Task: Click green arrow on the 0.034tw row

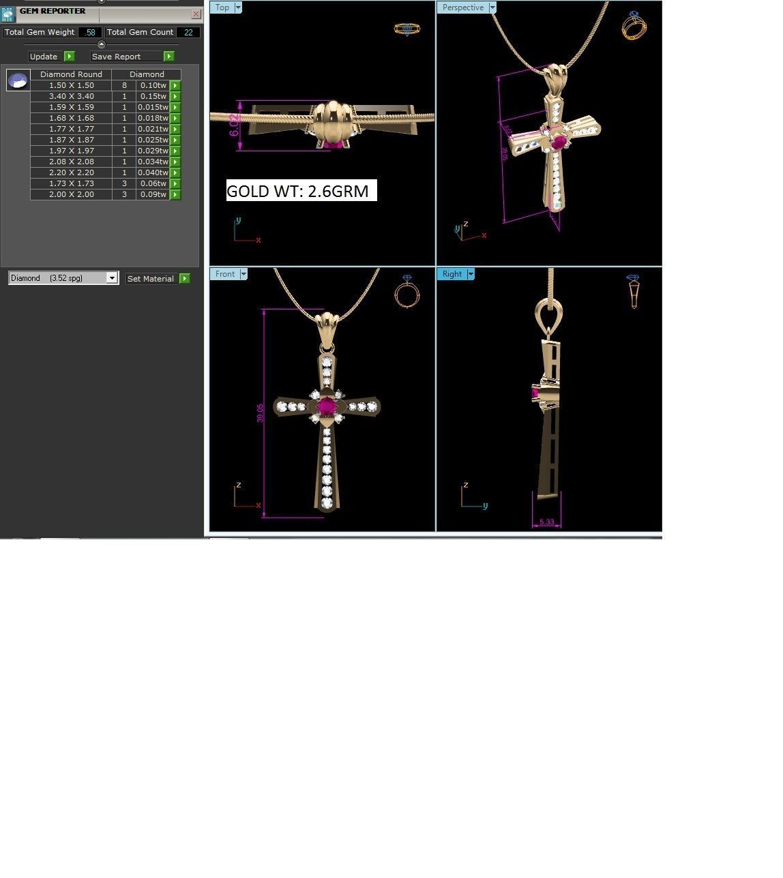Action: coord(175,162)
